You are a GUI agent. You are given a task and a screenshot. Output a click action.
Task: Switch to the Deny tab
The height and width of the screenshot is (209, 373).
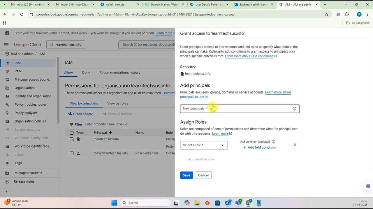[86, 73]
